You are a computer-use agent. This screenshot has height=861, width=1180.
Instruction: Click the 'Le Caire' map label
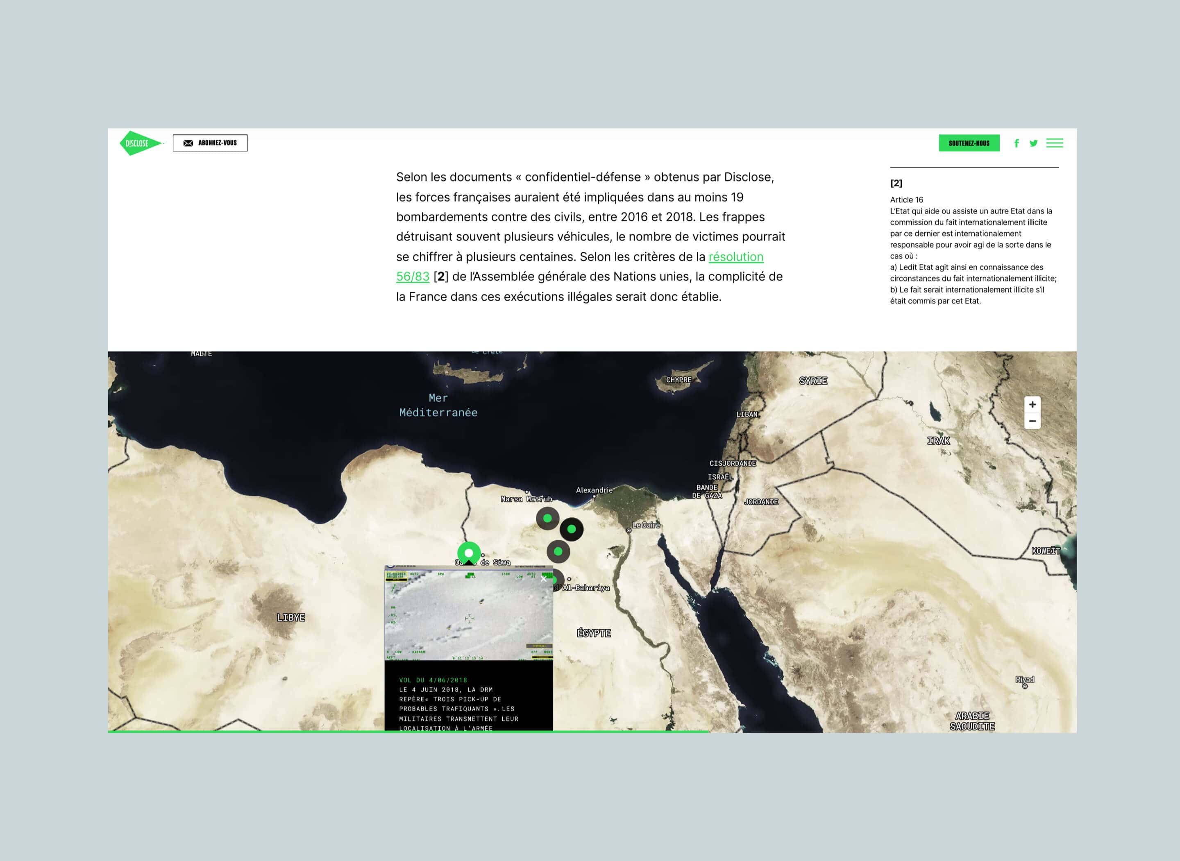pyautogui.click(x=646, y=525)
